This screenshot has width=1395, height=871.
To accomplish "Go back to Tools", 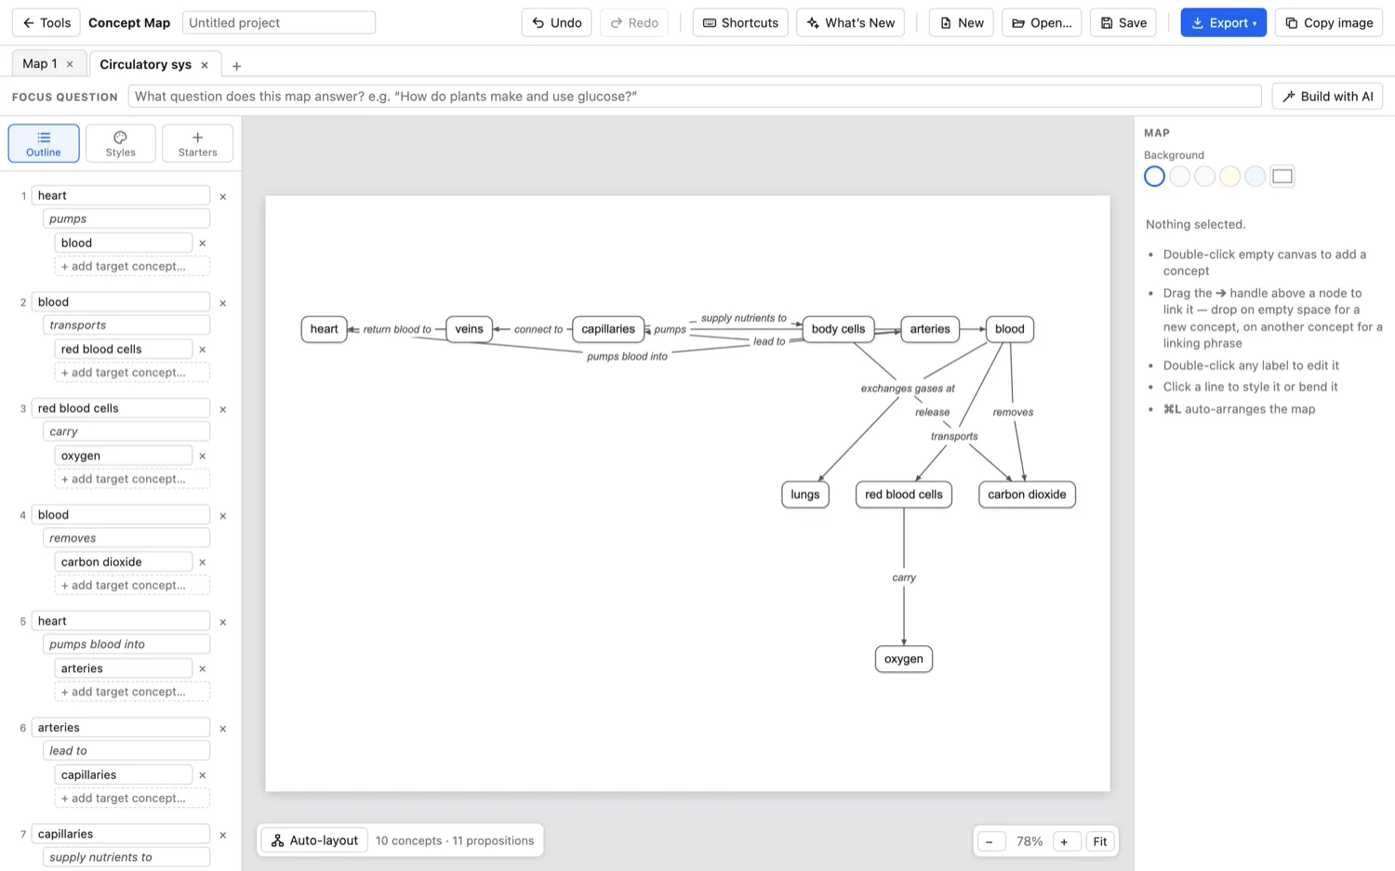I will point(46,22).
